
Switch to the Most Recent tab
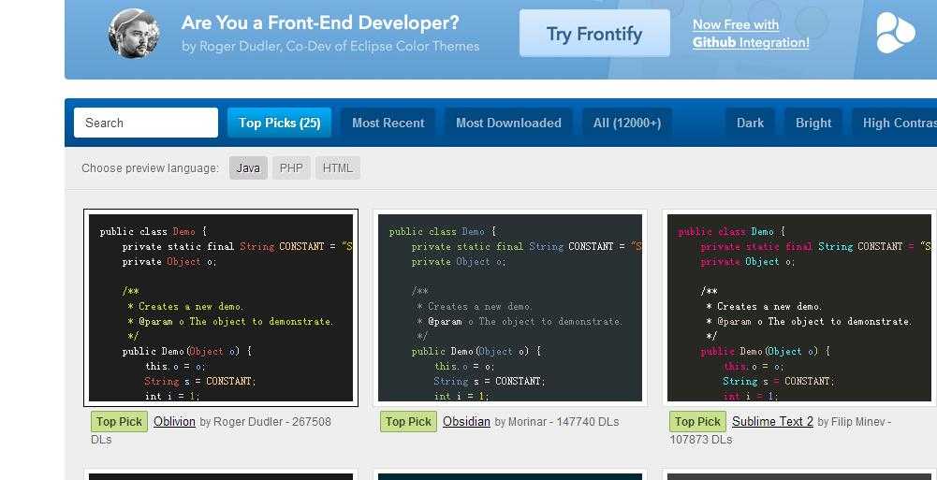click(388, 123)
